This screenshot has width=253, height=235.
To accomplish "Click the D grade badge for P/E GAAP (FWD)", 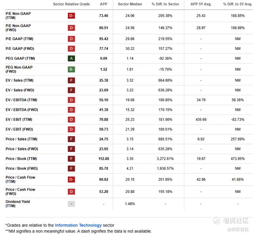I will [x=71, y=48].
